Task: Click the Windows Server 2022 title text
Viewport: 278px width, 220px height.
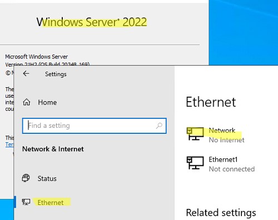Action: point(92,22)
